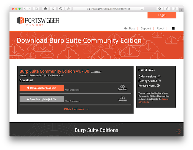The width and height of the screenshot is (193, 150).
Task: View Checksums for the plain JAR file
Action: pyautogui.click(x=72, y=101)
